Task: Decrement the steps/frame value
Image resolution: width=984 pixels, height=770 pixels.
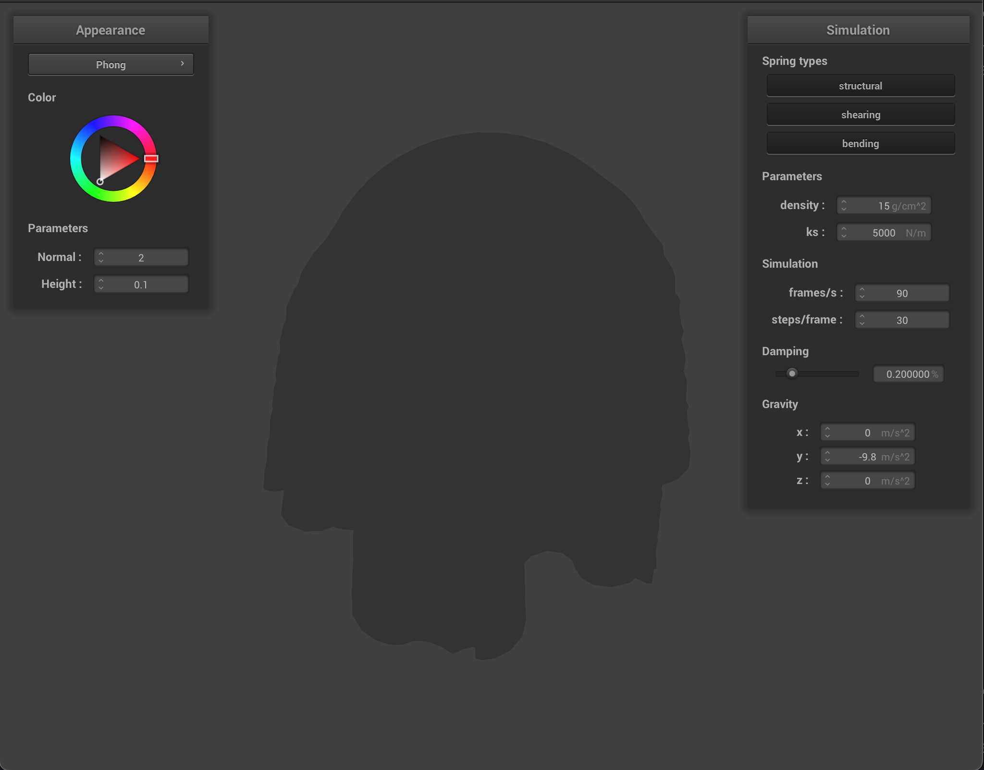Action: (863, 323)
